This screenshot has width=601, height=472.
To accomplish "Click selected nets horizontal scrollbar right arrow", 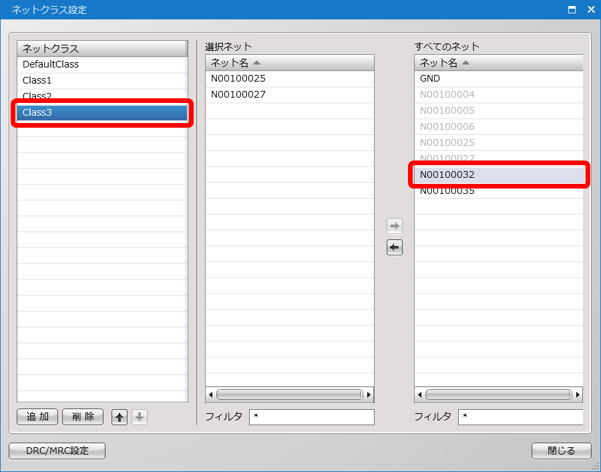I will 369,394.
